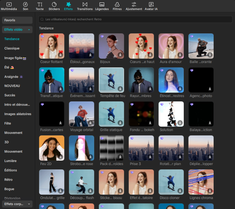The width and height of the screenshot is (235, 209).
Task: Open the Avatar IA tab
Action: pyautogui.click(x=151, y=6)
